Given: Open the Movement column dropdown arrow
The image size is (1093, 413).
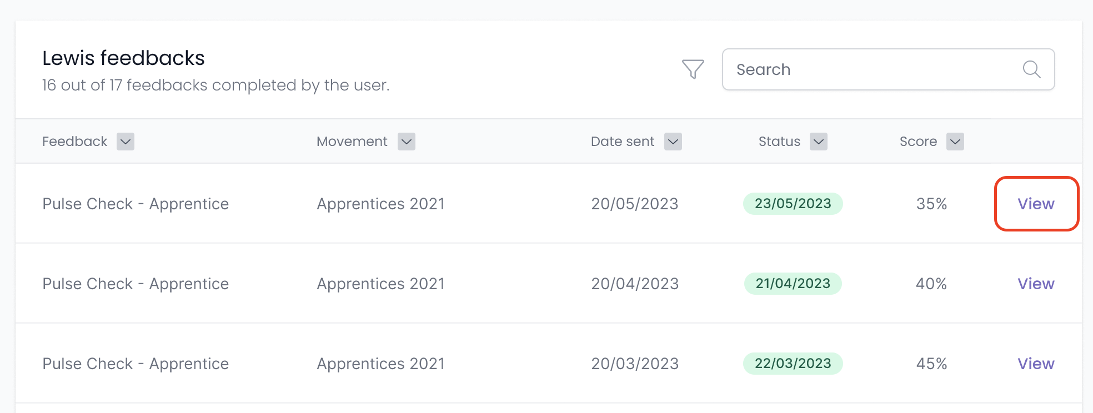Looking at the screenshot, I should pos(407,142).
